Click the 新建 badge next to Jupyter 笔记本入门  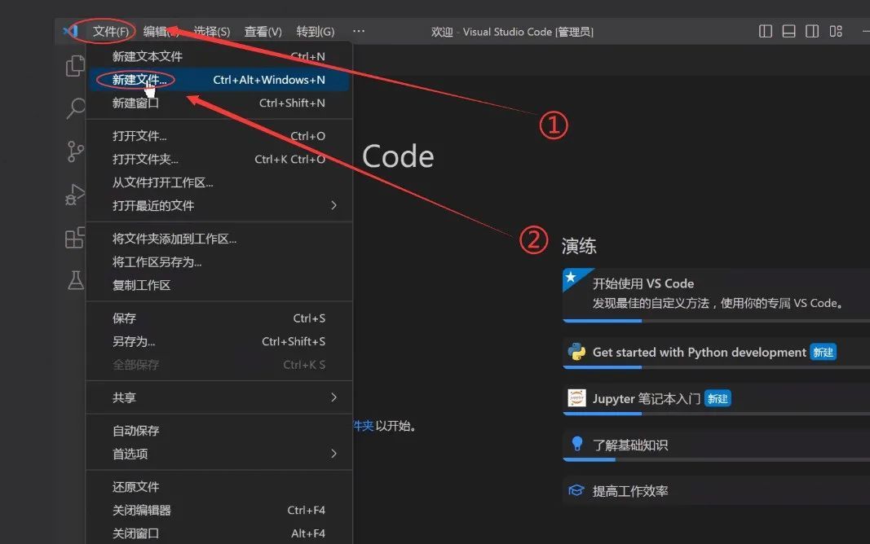pos(718,399)
